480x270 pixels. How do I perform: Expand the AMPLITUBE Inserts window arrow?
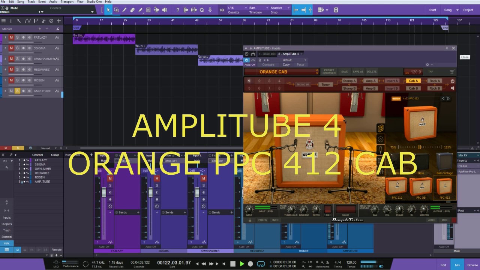point(246,48)
